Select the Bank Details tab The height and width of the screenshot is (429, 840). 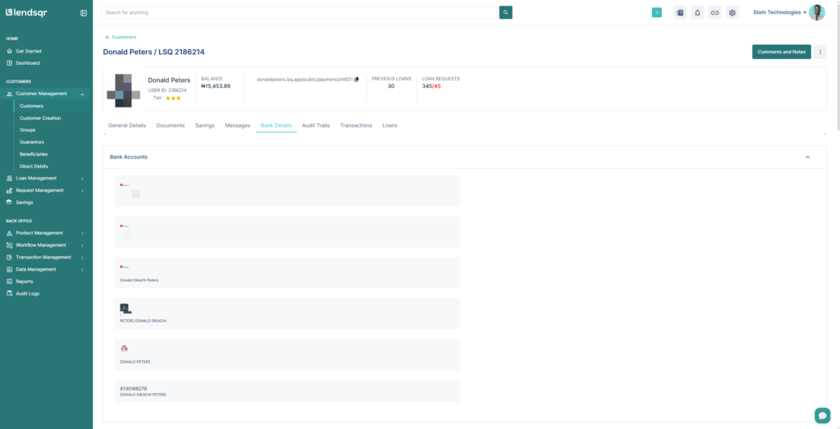(x=276, y=126)
